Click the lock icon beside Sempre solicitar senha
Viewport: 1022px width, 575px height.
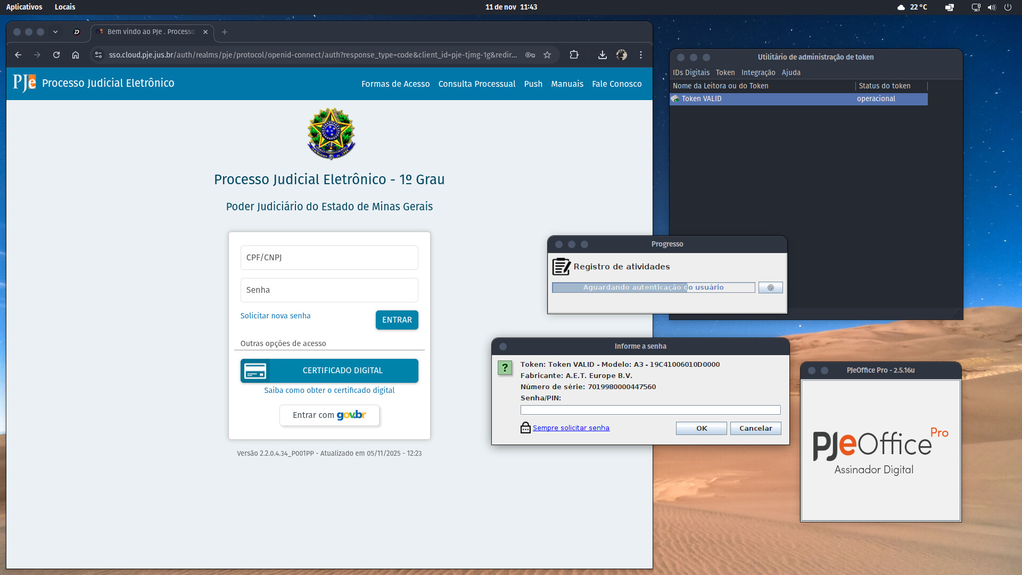525,428
